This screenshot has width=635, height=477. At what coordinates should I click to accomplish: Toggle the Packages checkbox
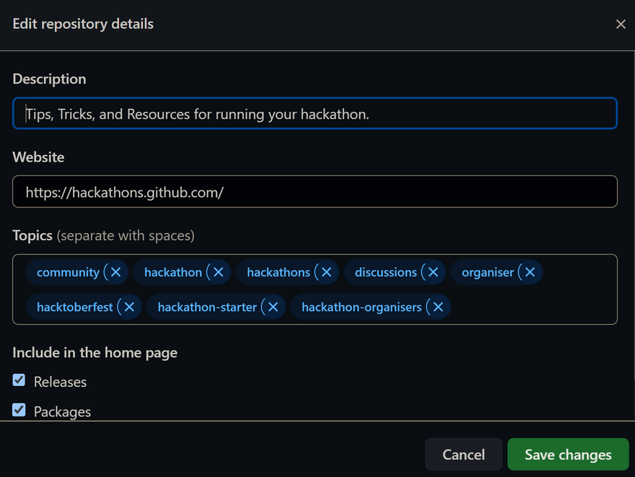pyautogui.click(x=19, y=411)
